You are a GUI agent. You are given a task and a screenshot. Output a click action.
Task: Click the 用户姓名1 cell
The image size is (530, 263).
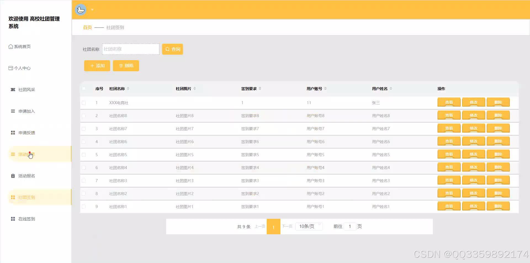coord(381,207)
